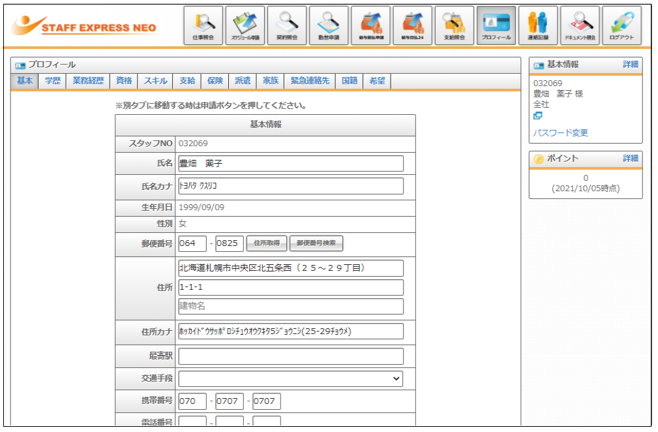Open the 仕事照会 job inquiry icon
This screenshot has height=432, width=658.
(203, 25)
